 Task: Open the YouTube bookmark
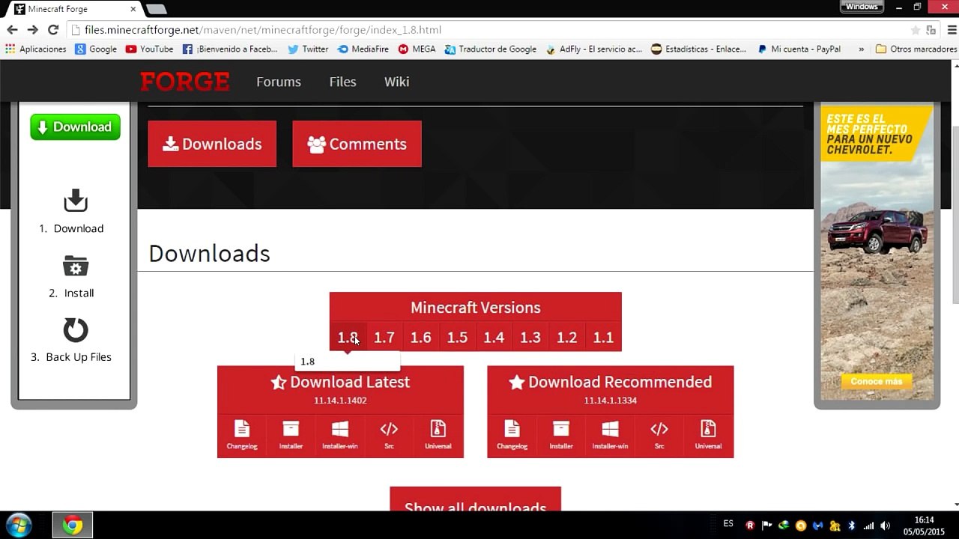coord(150,49)
